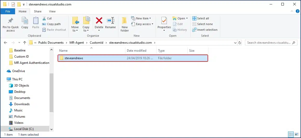Refresh the current folder view
The width and height of the screenshot is (301, 138).
tap(240, 43)
